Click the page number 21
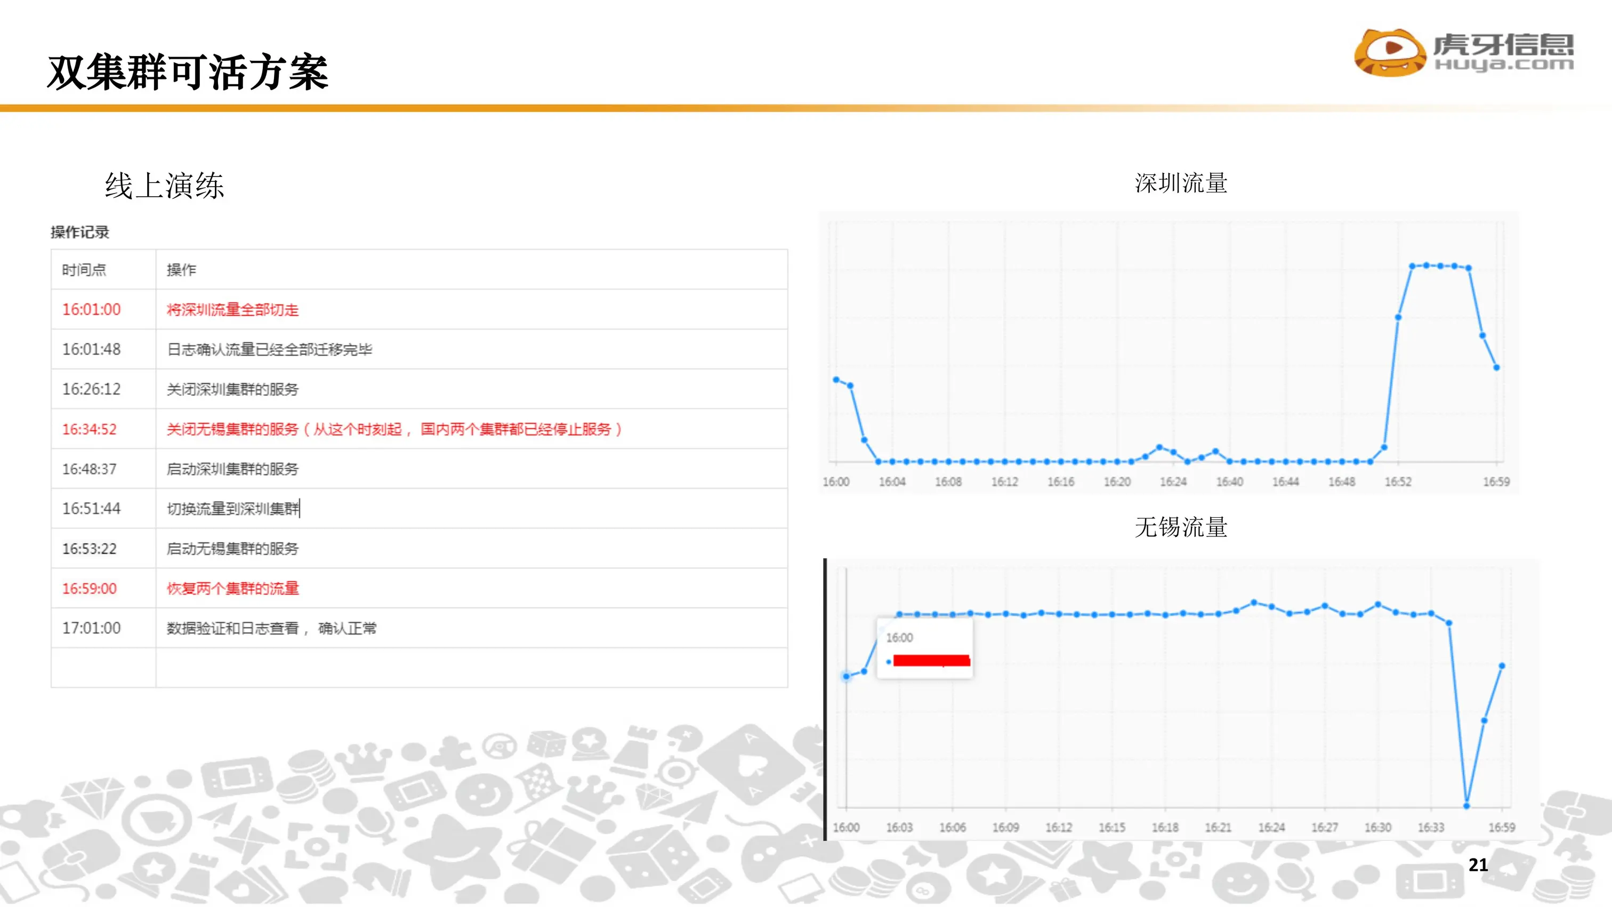Viewport: 1612px width, 907px height. click(1478, 864)
